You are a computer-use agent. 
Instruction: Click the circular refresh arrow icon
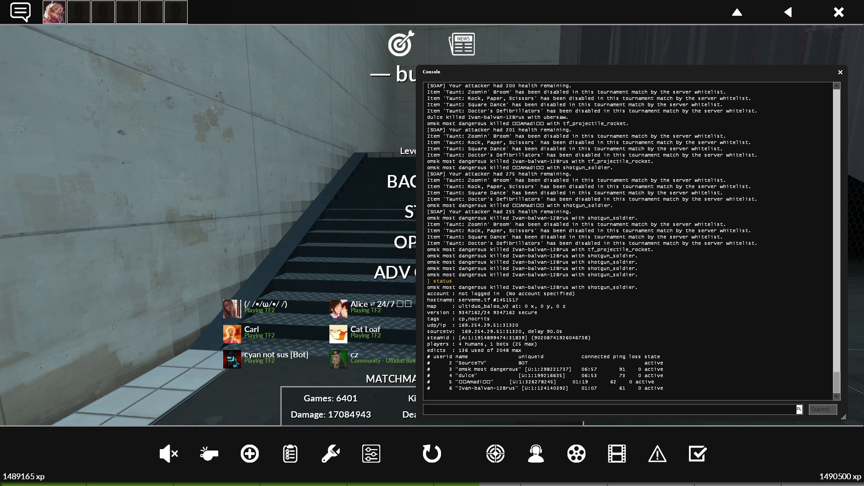432,454
